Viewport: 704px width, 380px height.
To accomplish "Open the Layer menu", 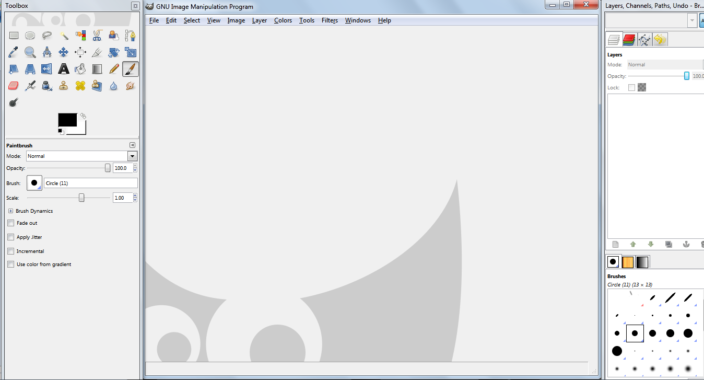I will coord(260,20).
